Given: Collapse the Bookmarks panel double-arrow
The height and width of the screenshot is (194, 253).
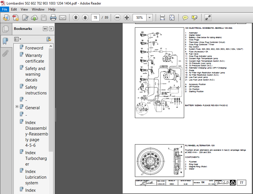Looking at the screenshot, I should [45, 29].
